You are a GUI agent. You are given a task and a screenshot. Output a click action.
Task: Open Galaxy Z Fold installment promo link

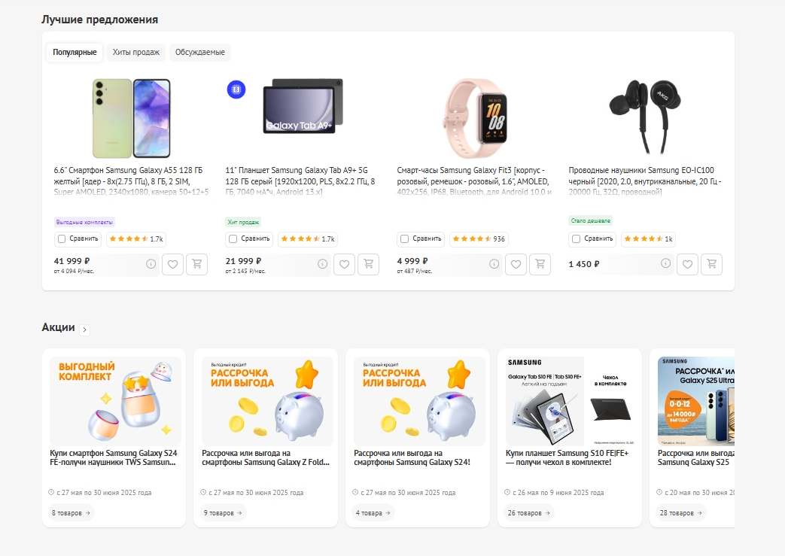coord(266,457)
